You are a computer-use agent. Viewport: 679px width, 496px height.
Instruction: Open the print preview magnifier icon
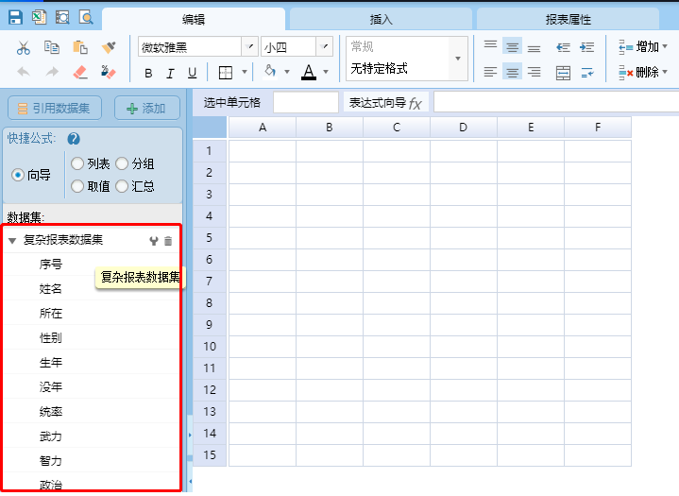coord(86,17)
